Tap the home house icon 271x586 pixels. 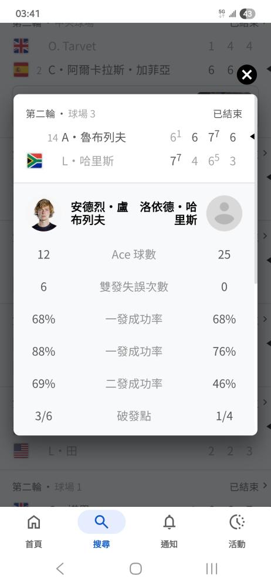pos(33,522)
